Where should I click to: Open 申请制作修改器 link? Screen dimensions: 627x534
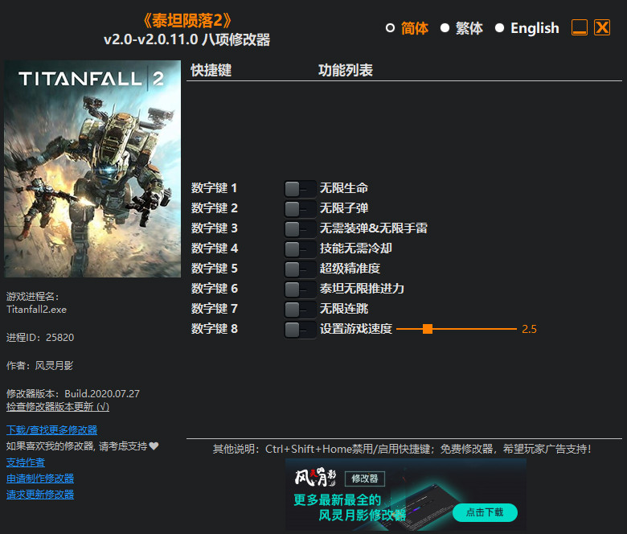[x=40, y=479]
